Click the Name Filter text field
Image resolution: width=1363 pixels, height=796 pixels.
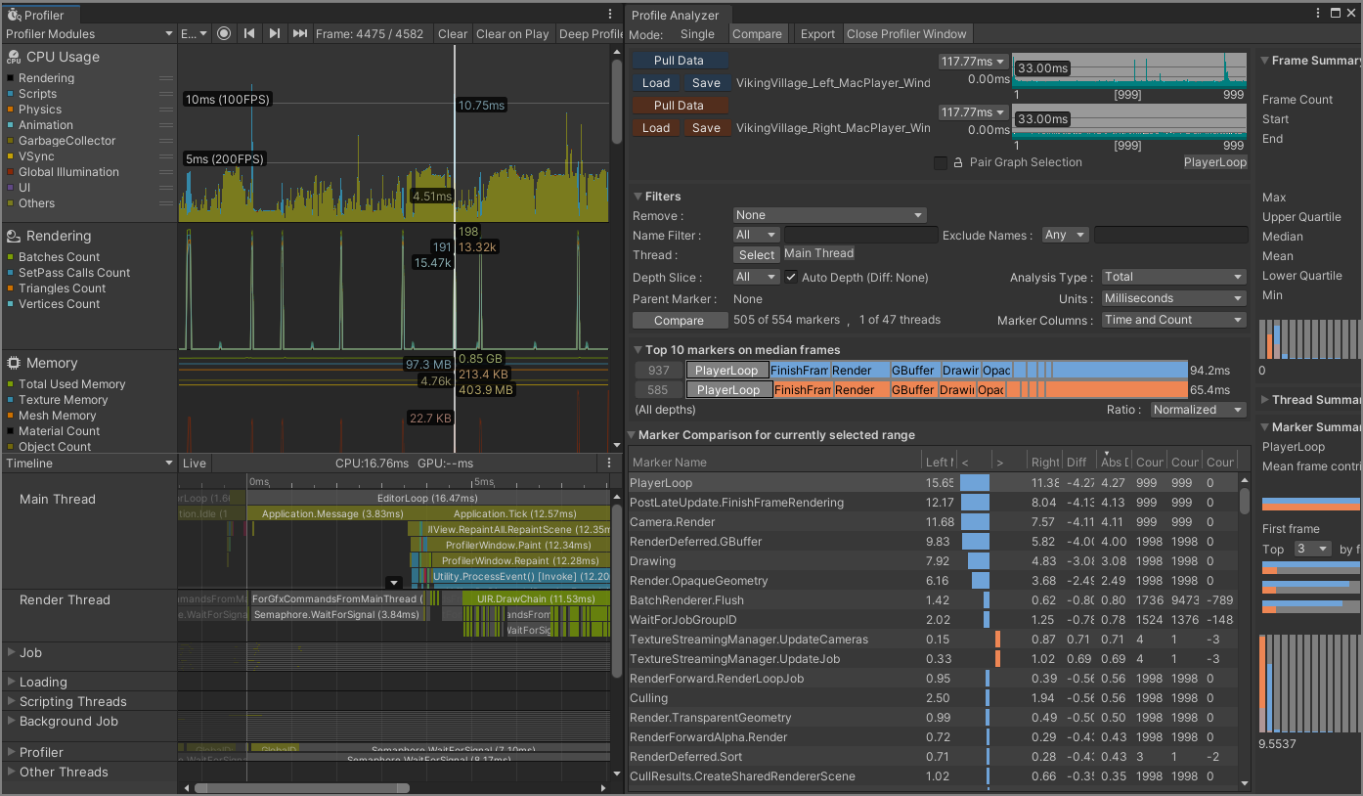[860, 235]
